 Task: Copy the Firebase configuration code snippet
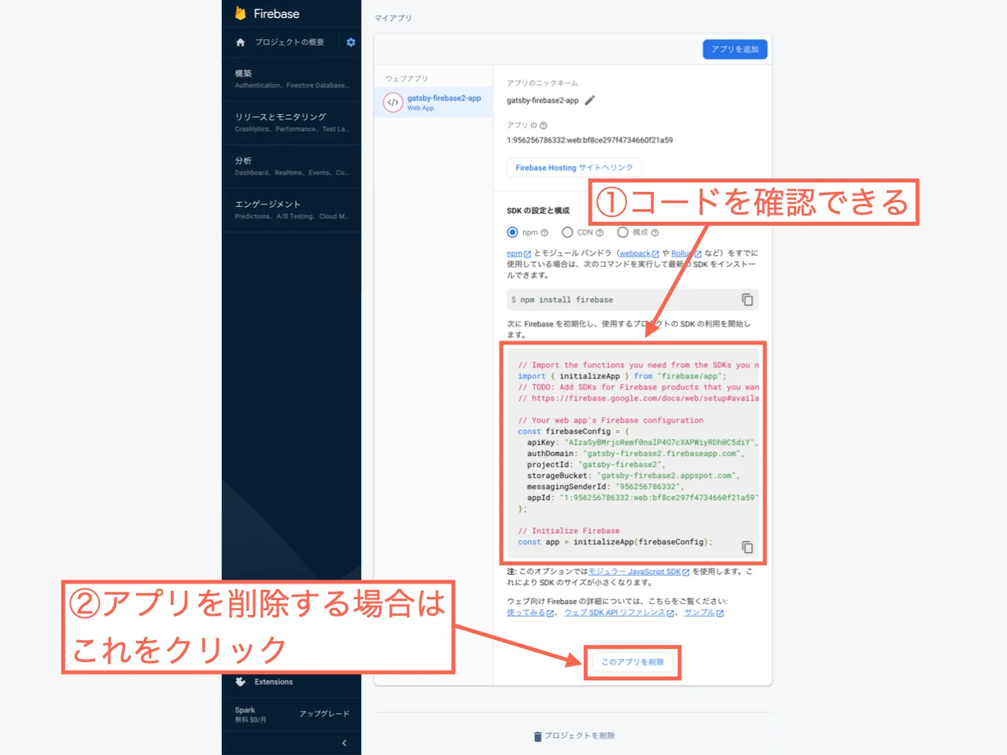tap(747, 546)
